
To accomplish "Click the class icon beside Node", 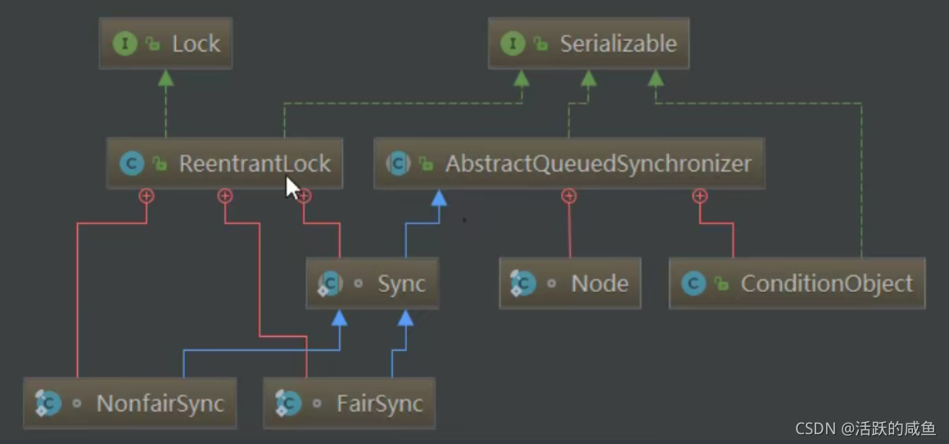I will tap(523, 283).
